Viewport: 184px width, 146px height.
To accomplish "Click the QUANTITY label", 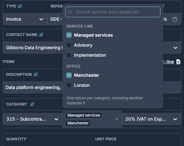I will pyautogui.click(x=16, y=139).
